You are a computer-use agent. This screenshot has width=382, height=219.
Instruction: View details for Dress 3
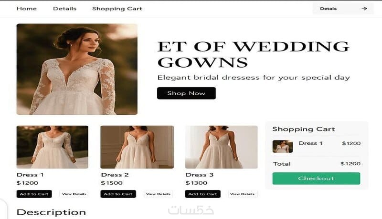(x=243, y=194)
